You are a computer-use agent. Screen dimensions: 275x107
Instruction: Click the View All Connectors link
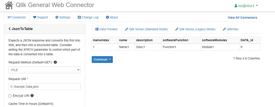242,18
